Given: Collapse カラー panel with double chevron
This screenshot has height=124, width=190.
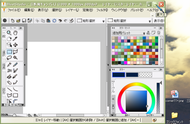Looking at the screenshot, I should tap(161, 70).
